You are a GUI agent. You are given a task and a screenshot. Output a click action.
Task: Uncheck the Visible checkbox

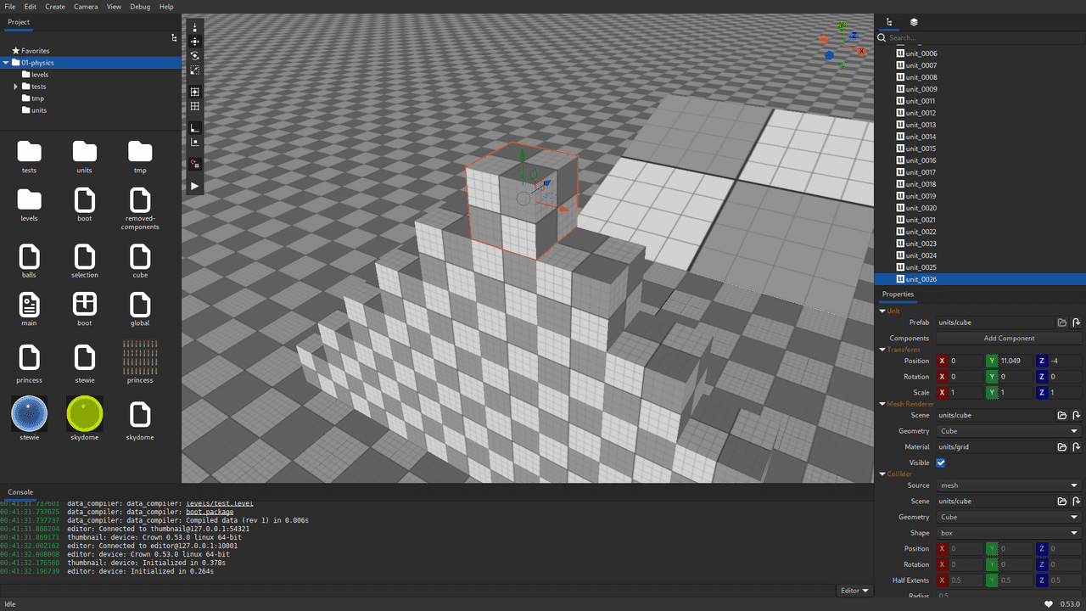tap(940, 462)
